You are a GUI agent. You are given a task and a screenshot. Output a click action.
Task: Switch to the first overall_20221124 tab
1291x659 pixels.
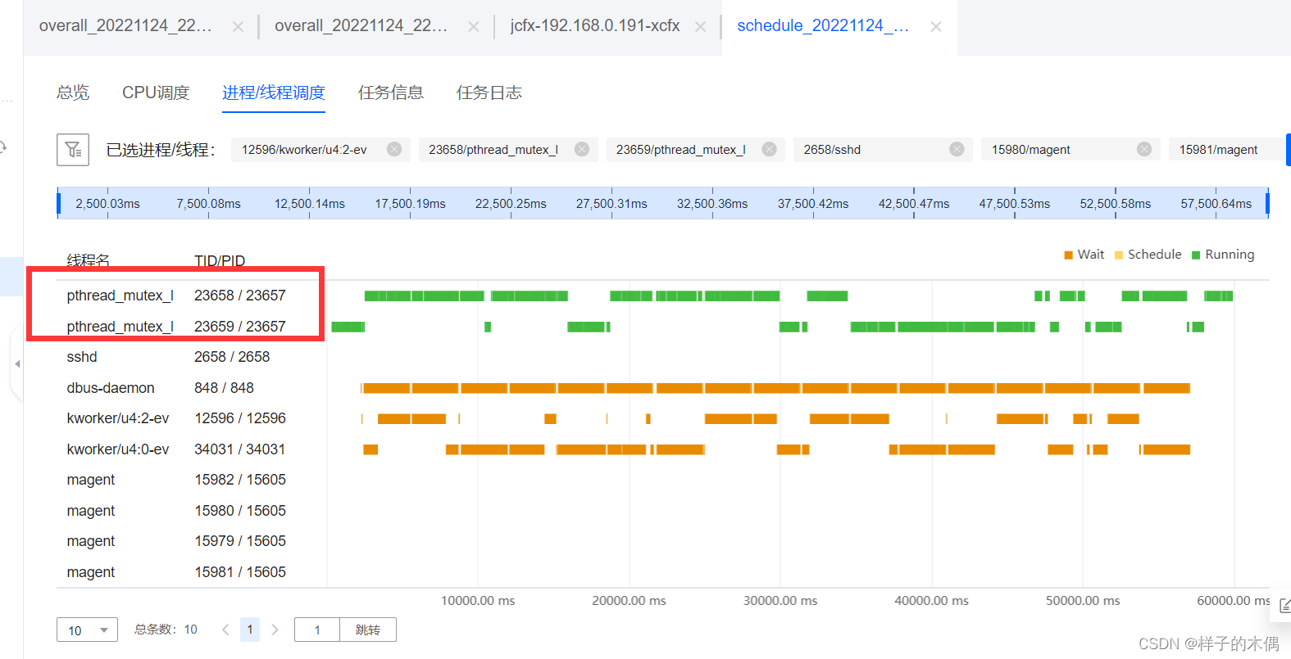click(x=125, y=25)
